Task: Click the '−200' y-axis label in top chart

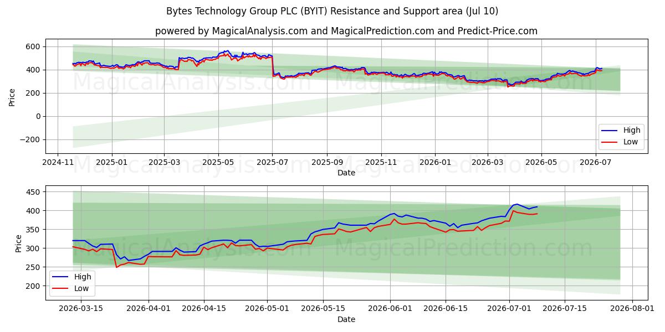Action: point(30,139)
